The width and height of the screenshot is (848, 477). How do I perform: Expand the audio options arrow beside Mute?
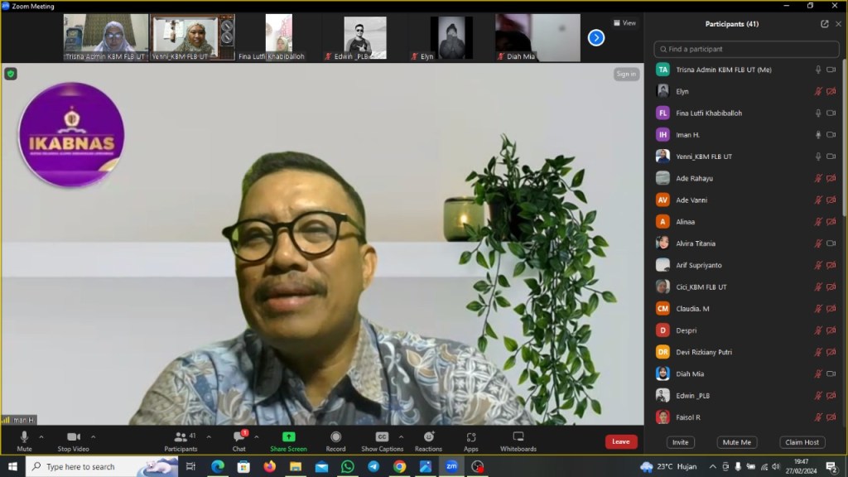tap(41, 436)
